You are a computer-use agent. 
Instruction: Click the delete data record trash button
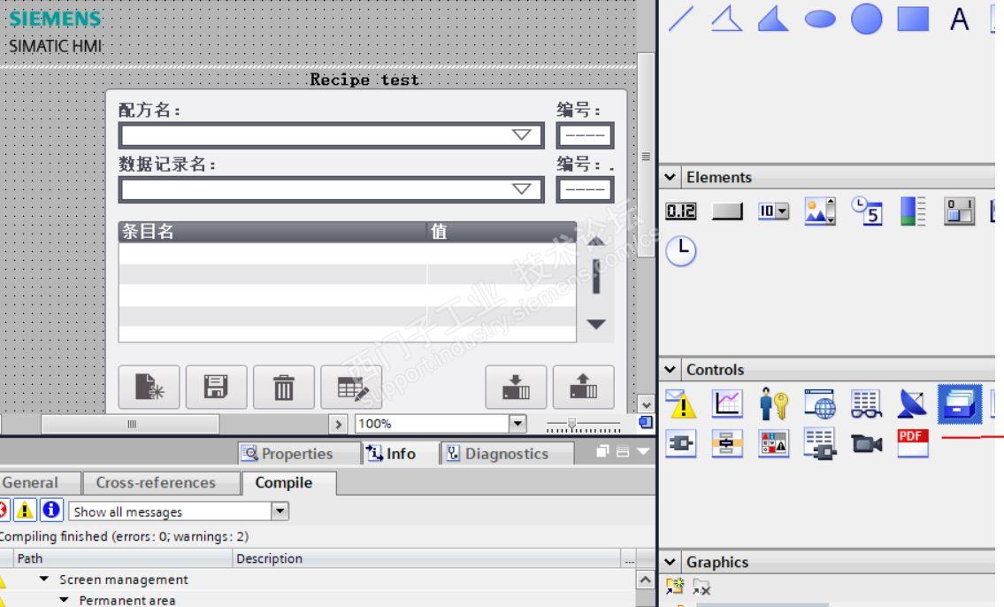284,387
